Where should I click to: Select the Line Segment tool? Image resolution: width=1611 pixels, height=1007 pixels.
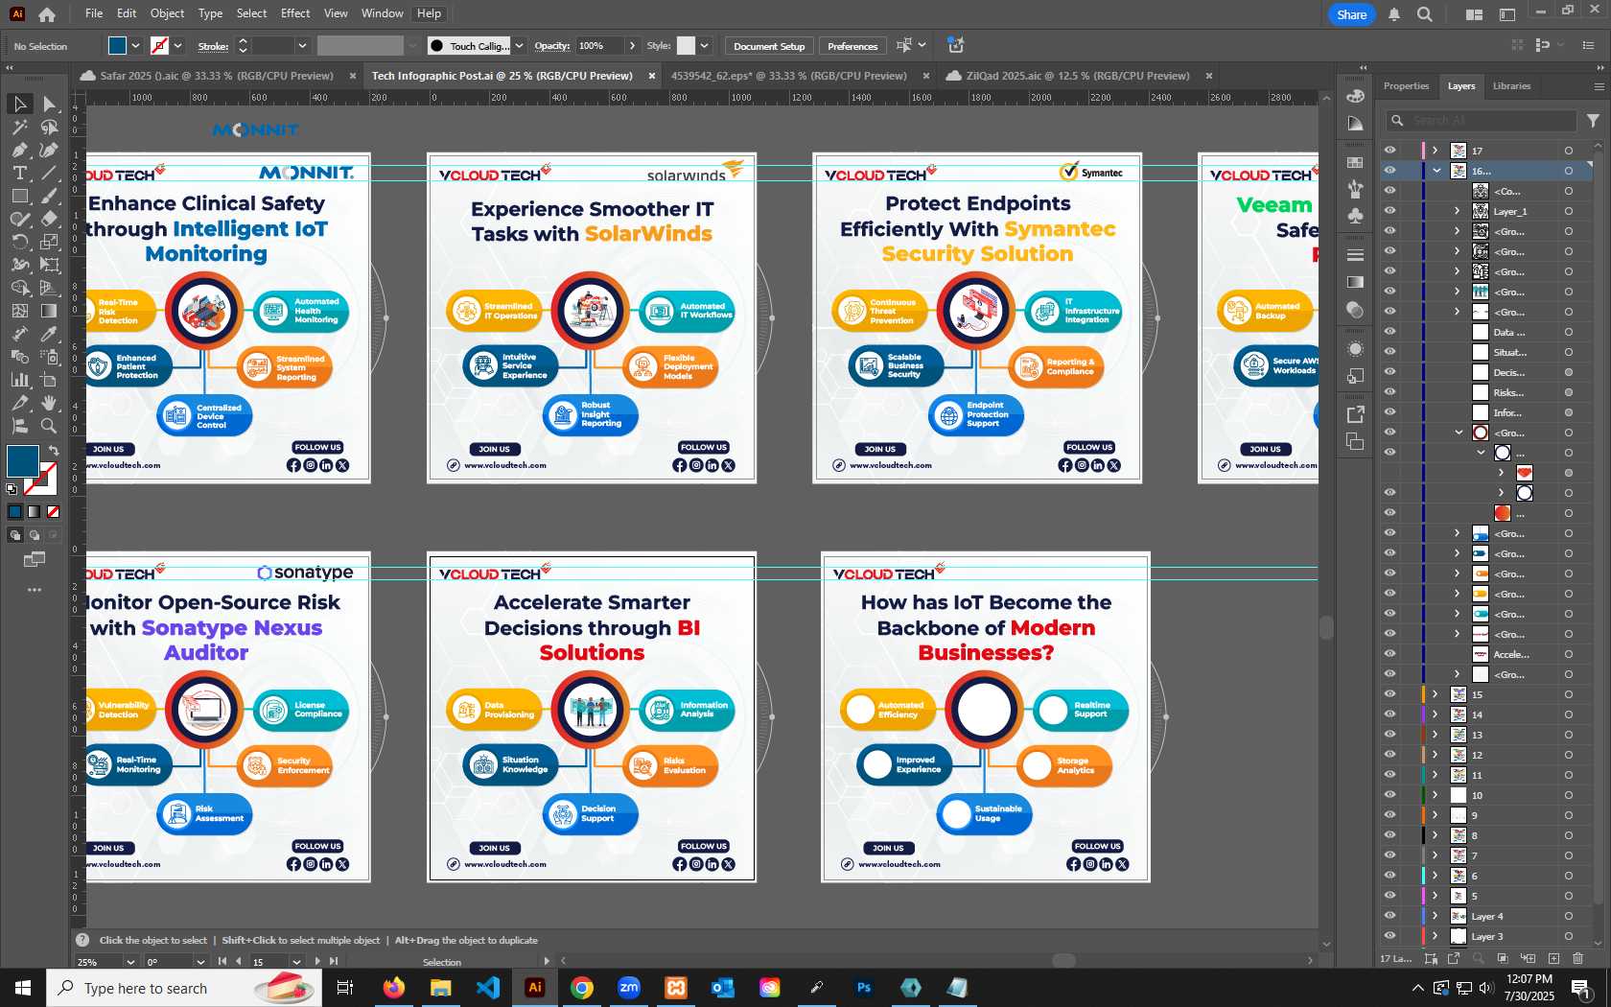(49, 173)
